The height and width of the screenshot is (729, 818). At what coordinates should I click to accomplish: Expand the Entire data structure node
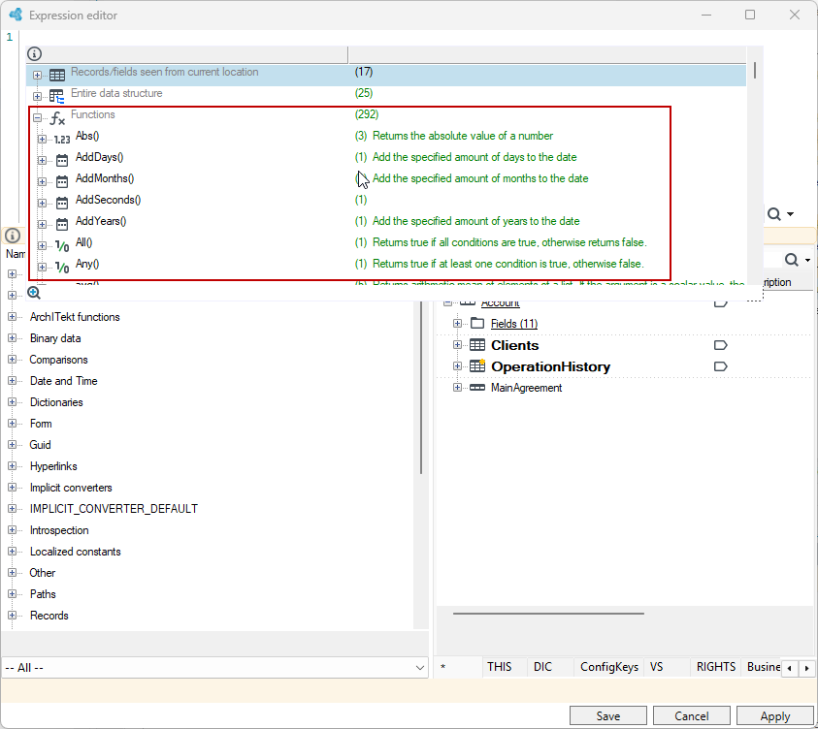click(x=37, y=96)
